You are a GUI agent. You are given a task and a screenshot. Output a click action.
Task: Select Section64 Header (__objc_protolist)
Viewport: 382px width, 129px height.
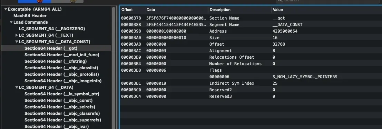point(62,74)
